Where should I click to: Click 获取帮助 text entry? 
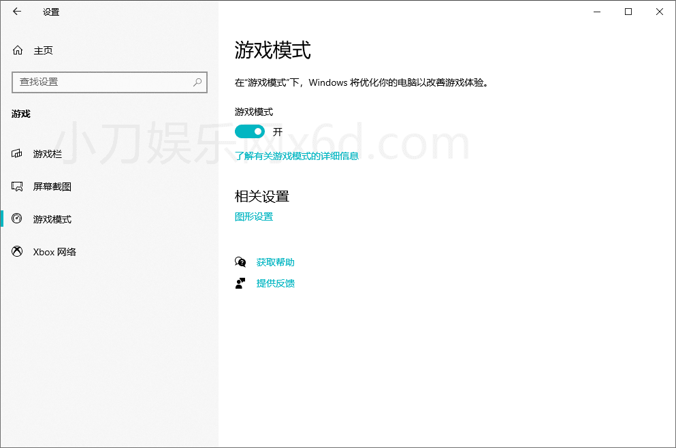coord(274,261)
